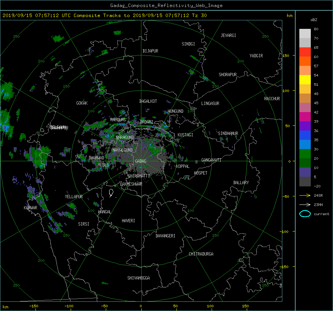The image size is (333, 311).
Task: Select the RAMDURG city label
Action: (118, 120)
